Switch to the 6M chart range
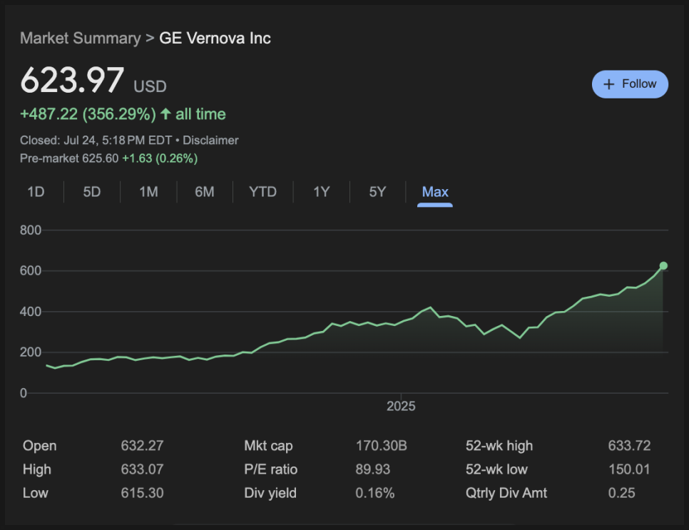 205,192
